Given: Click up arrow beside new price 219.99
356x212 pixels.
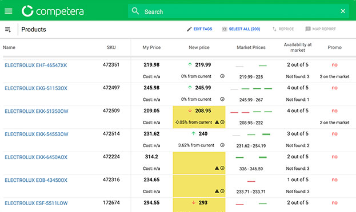Looking at the screenshot, I should [x=190, y=64].
